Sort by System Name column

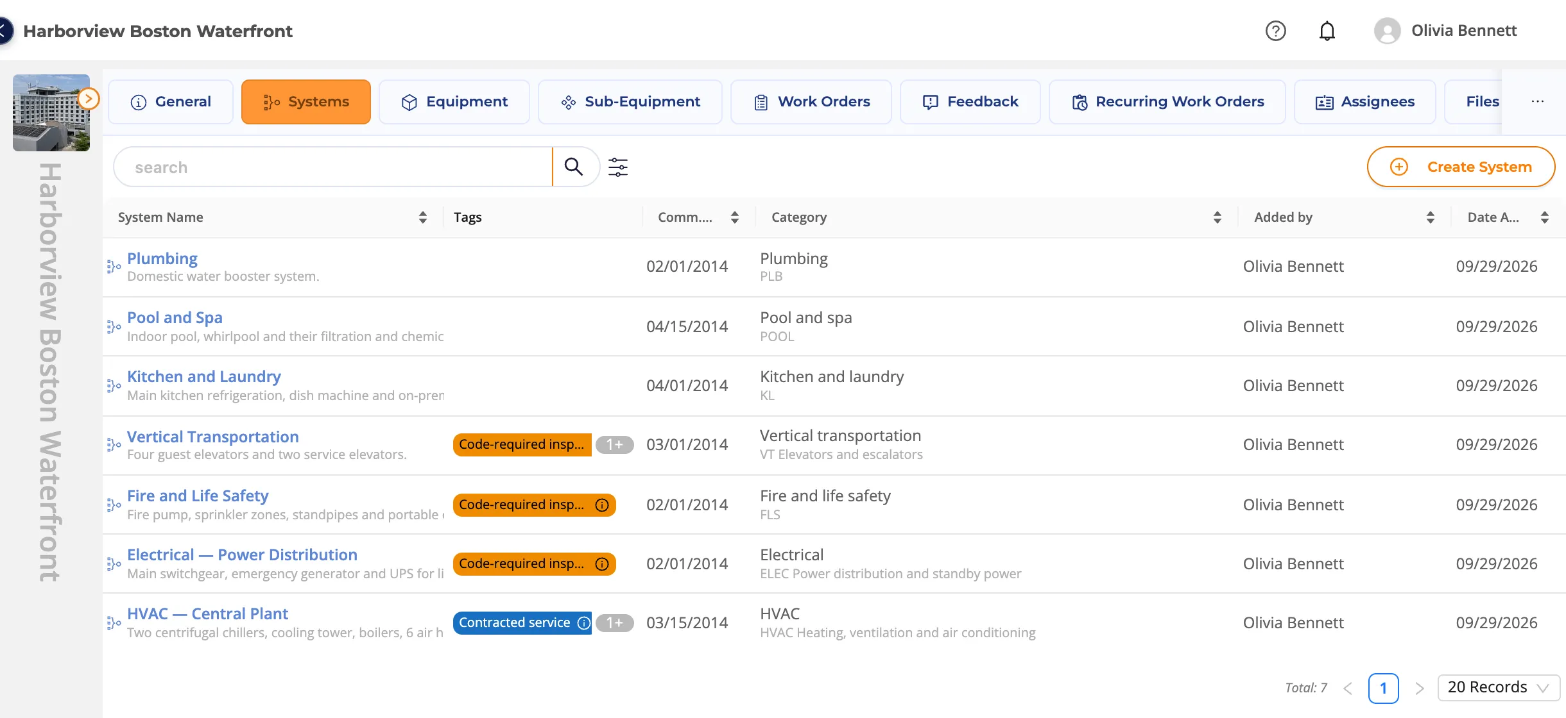[x=423, y=217]
